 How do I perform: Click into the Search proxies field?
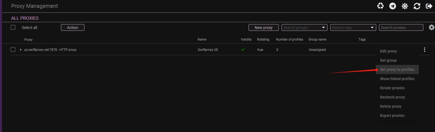(401, 28)
